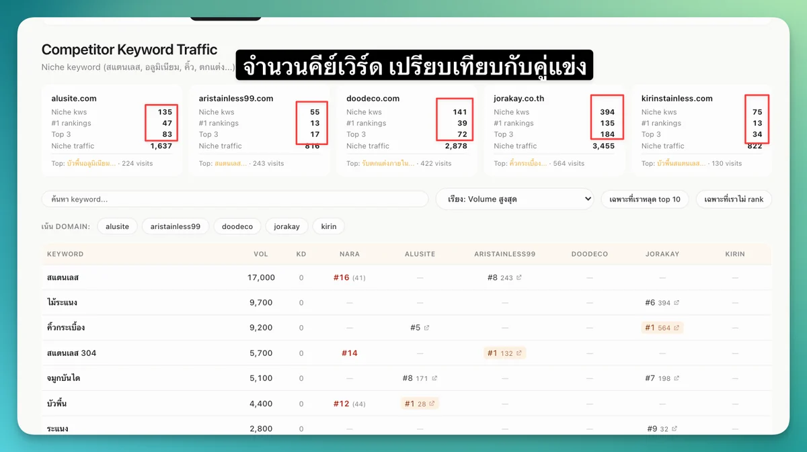Click external link icon beside alusite #8 171
This screenshot has height=452, width=807.
(434, 378)
